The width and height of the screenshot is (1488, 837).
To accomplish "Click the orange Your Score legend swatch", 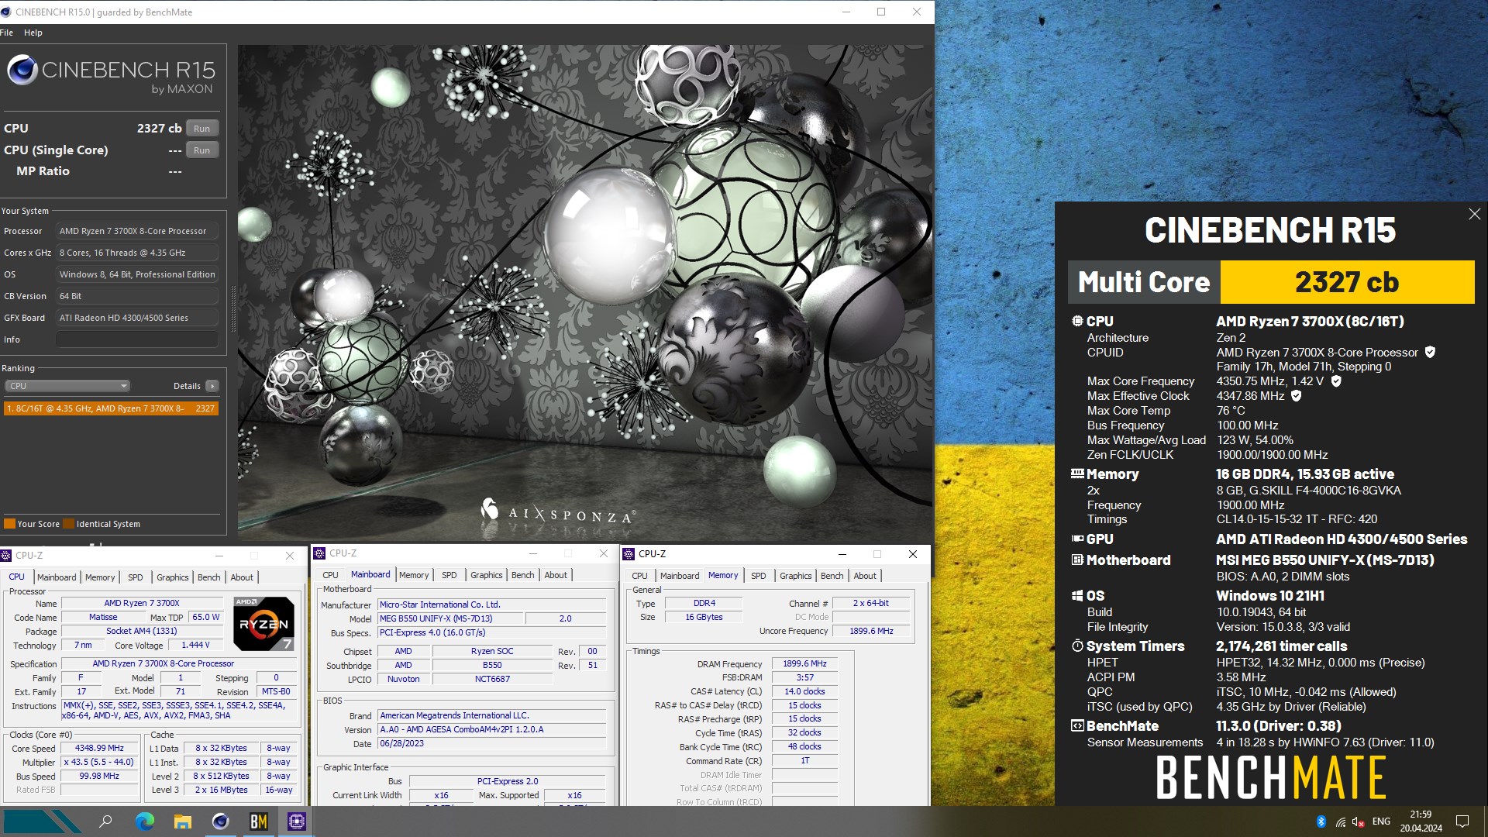I will [9, 524].
